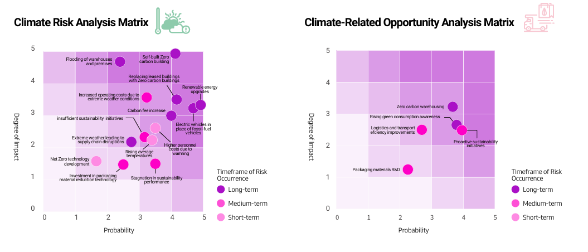
Task: Click the Medium-term legend swatch in risk matrix
Action: [221, 203]
